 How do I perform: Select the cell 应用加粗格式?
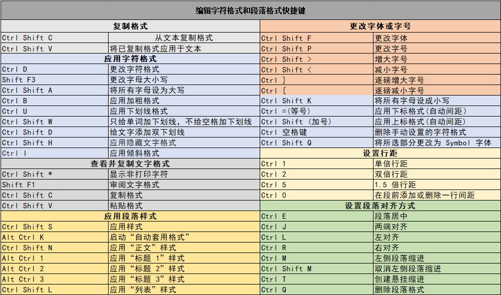[x=184, y=101]
